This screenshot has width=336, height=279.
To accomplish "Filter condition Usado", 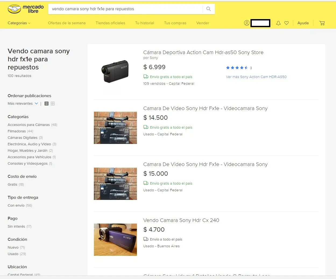I will point(17,254).
